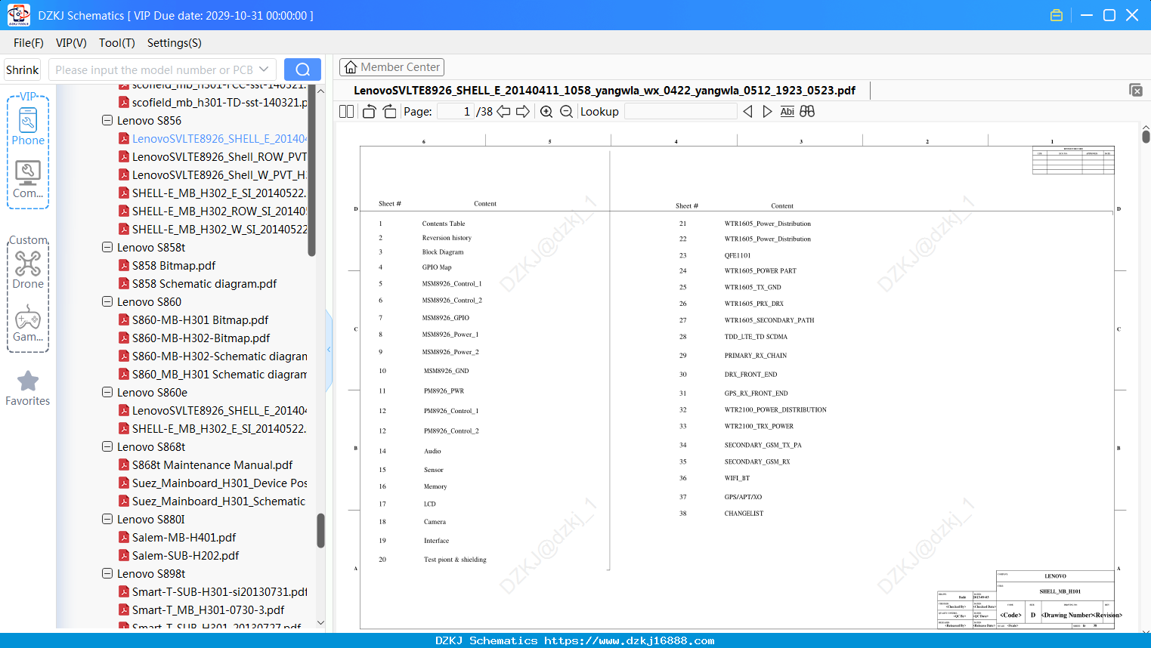Click the yellow briefcase icon in title bar

(1057, 15)
